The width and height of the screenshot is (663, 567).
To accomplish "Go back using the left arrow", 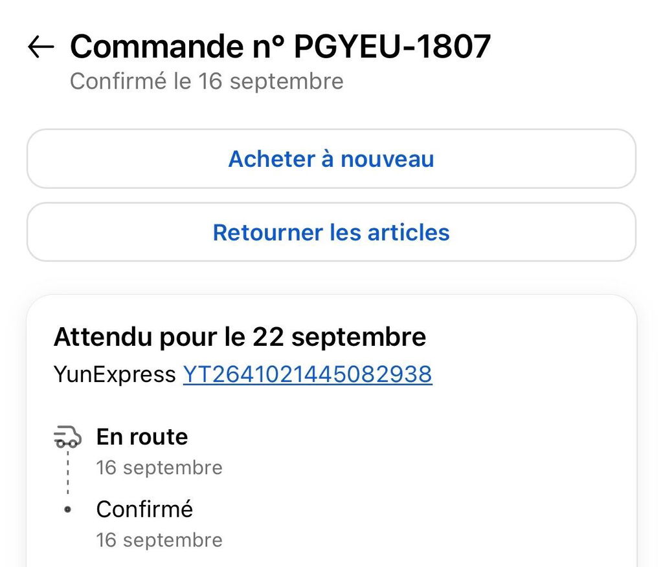I will coord(41,46).
